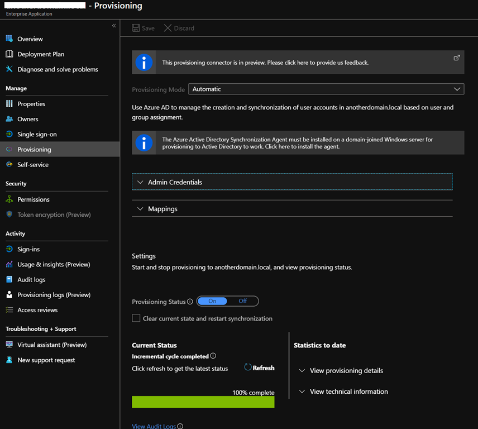Open external feedback link icon

point(456,58)
